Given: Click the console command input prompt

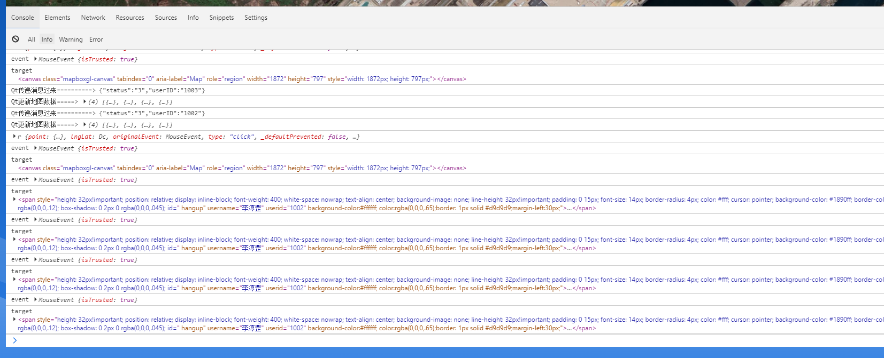Looking at the screenshot, I should pos(214,340).
